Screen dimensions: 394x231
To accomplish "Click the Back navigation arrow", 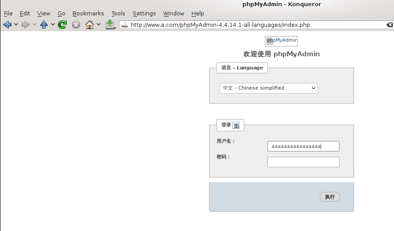I will tap(7, 25).
